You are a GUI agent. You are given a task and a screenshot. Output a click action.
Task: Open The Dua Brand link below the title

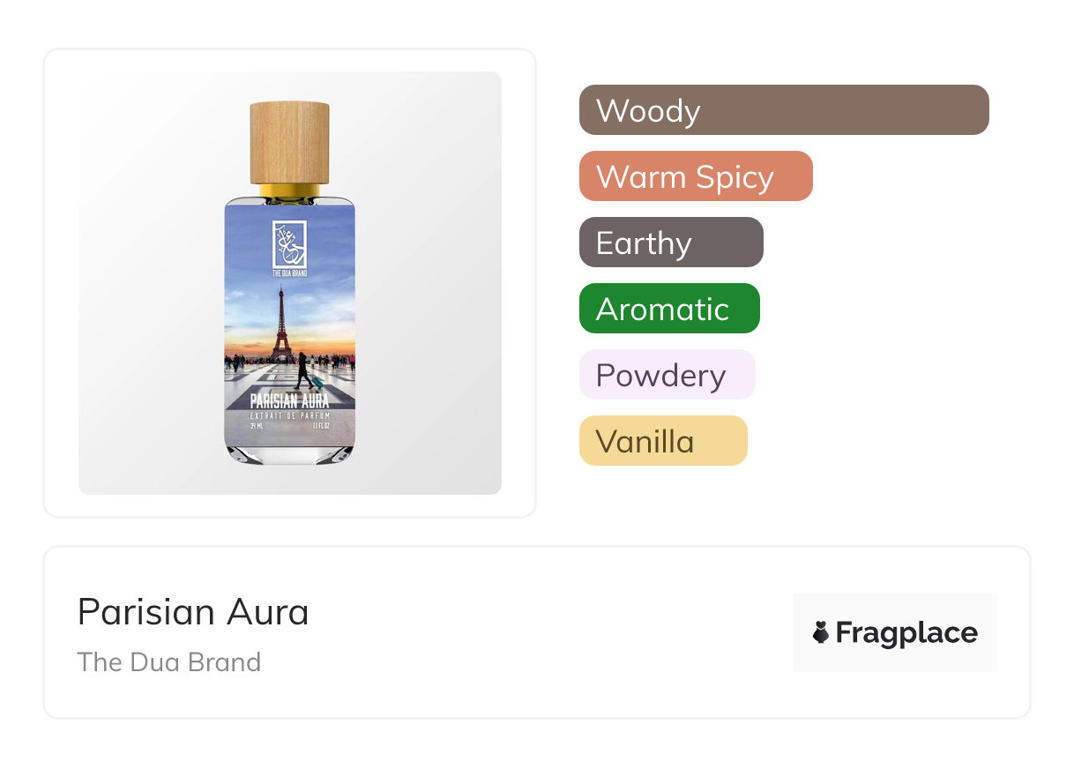[x=168, y=662]
